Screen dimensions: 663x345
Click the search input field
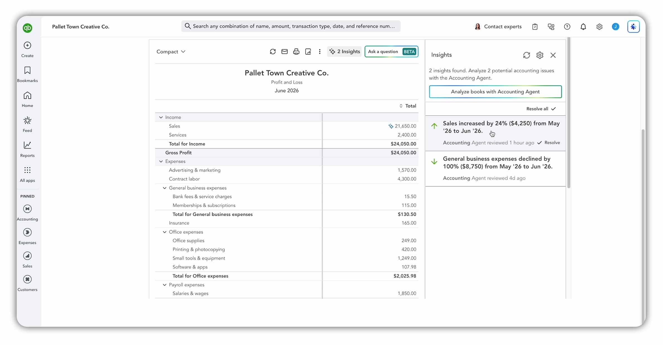[291, 26]
